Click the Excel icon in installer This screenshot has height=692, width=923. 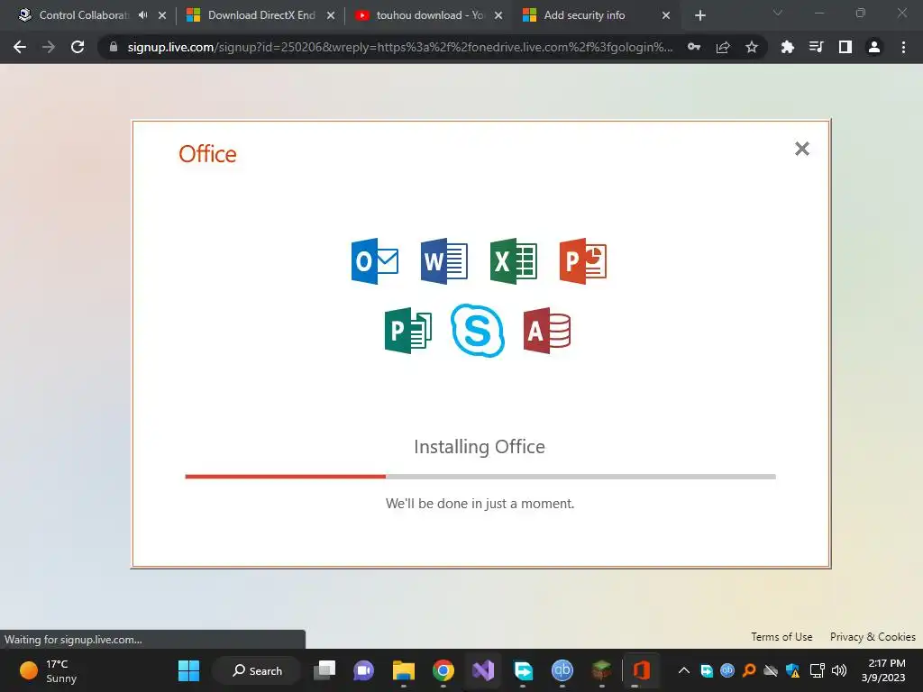(513, 261)
